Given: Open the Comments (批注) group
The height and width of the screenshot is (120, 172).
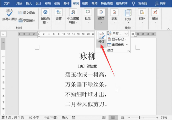Looking at the screenshot, I should (88, 16).
